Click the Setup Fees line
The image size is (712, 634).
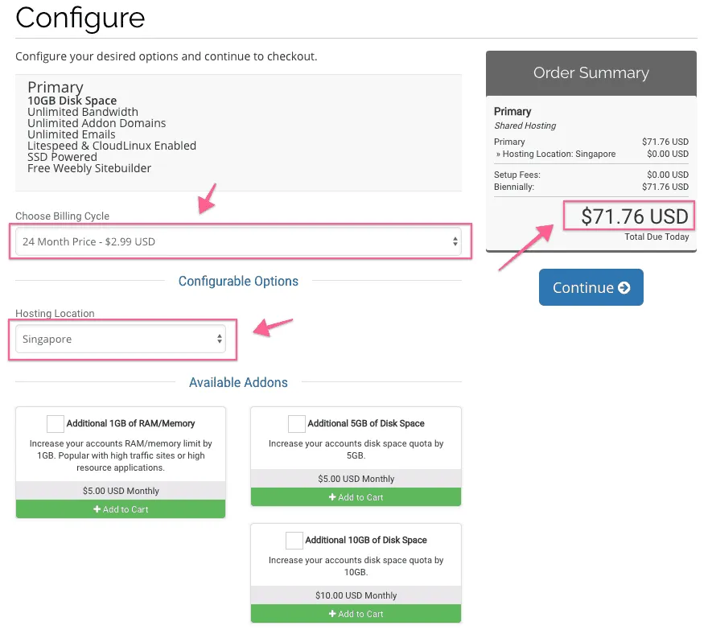coord(591,175)
